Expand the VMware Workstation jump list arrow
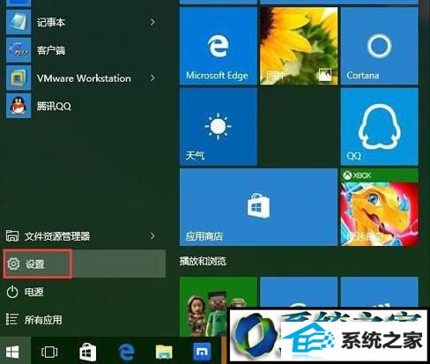 click(152, 78)
